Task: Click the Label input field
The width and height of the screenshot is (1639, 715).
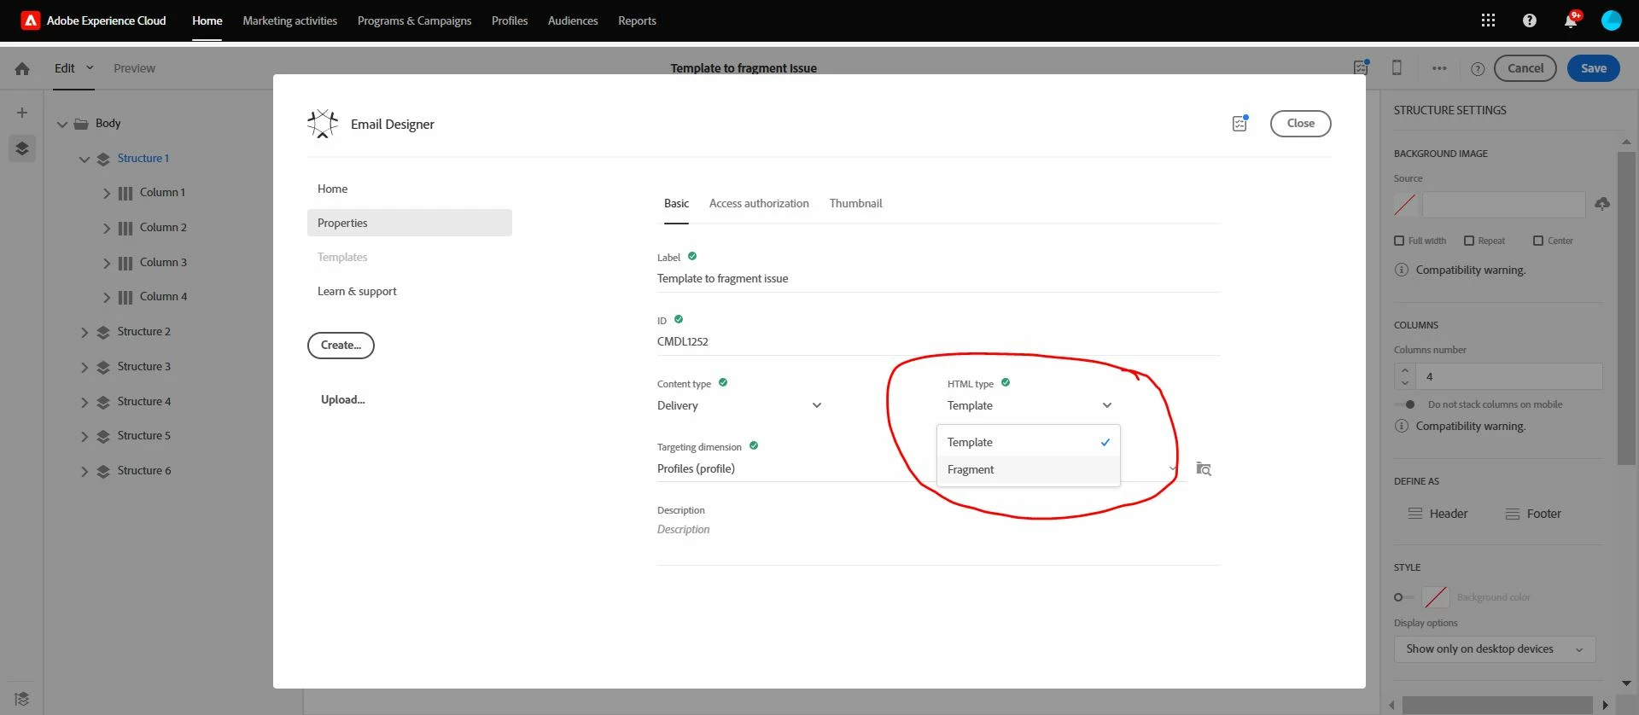Action: pos(938,279)
